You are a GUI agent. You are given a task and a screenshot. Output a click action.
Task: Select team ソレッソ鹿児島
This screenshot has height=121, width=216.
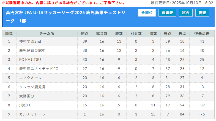(32, 87)
